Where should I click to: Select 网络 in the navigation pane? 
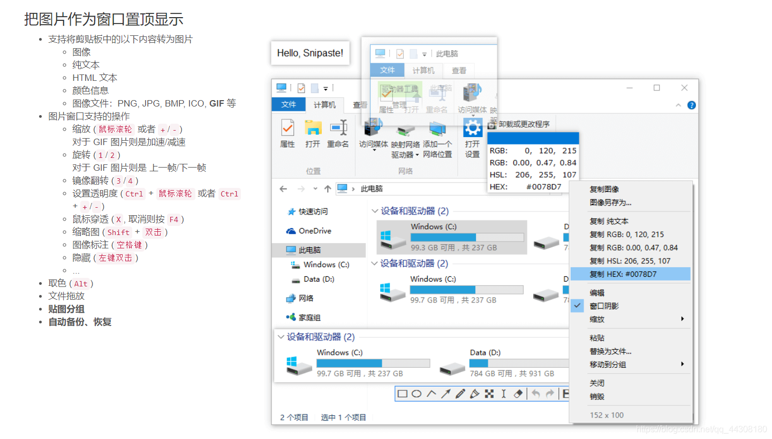pyautogui.click(x=300, y=298)
